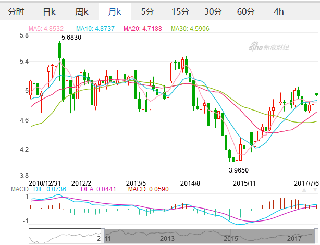Click the 2015/11 date axis label

click(x=244, y=183)
